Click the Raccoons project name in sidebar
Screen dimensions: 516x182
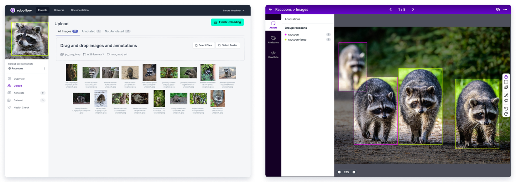(x=17, y=68)
